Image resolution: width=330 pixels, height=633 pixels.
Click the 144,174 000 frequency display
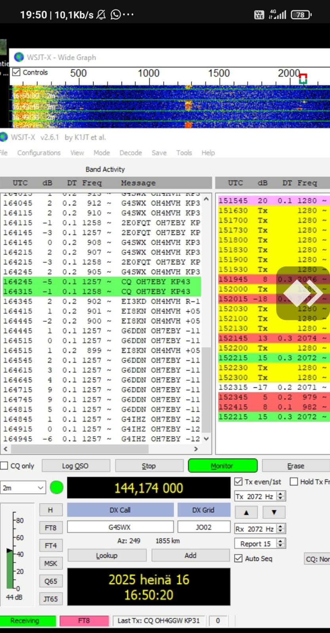(149, 488)
